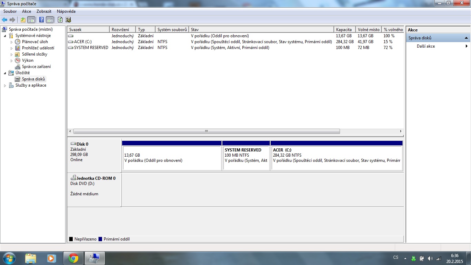Click the volume speaker icon in tray

click(430, 258)
